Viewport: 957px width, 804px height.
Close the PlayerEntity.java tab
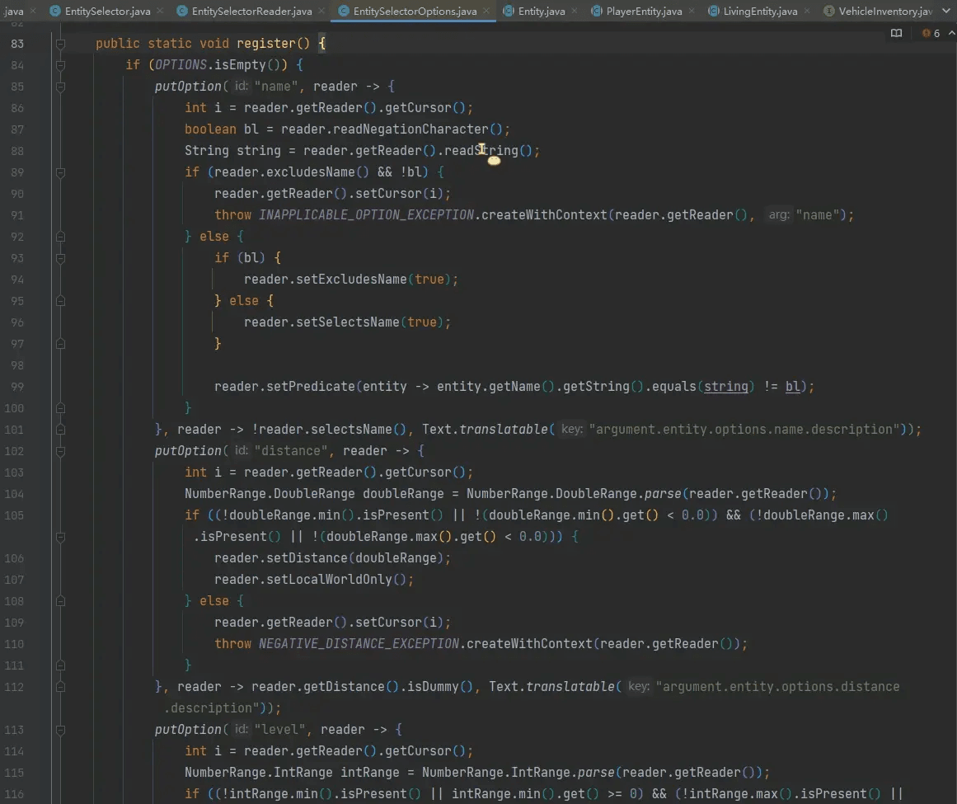tap(692, 11)
